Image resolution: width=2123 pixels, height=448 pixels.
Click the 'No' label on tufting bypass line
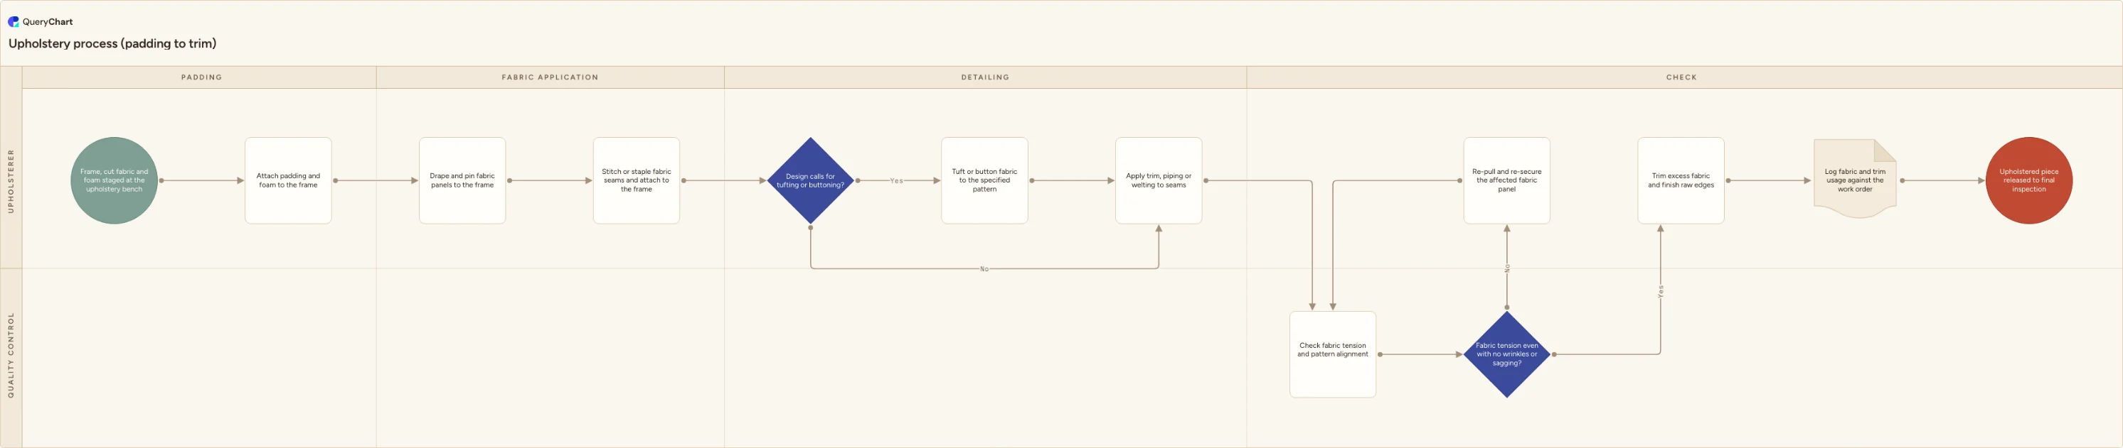point(984,269)
